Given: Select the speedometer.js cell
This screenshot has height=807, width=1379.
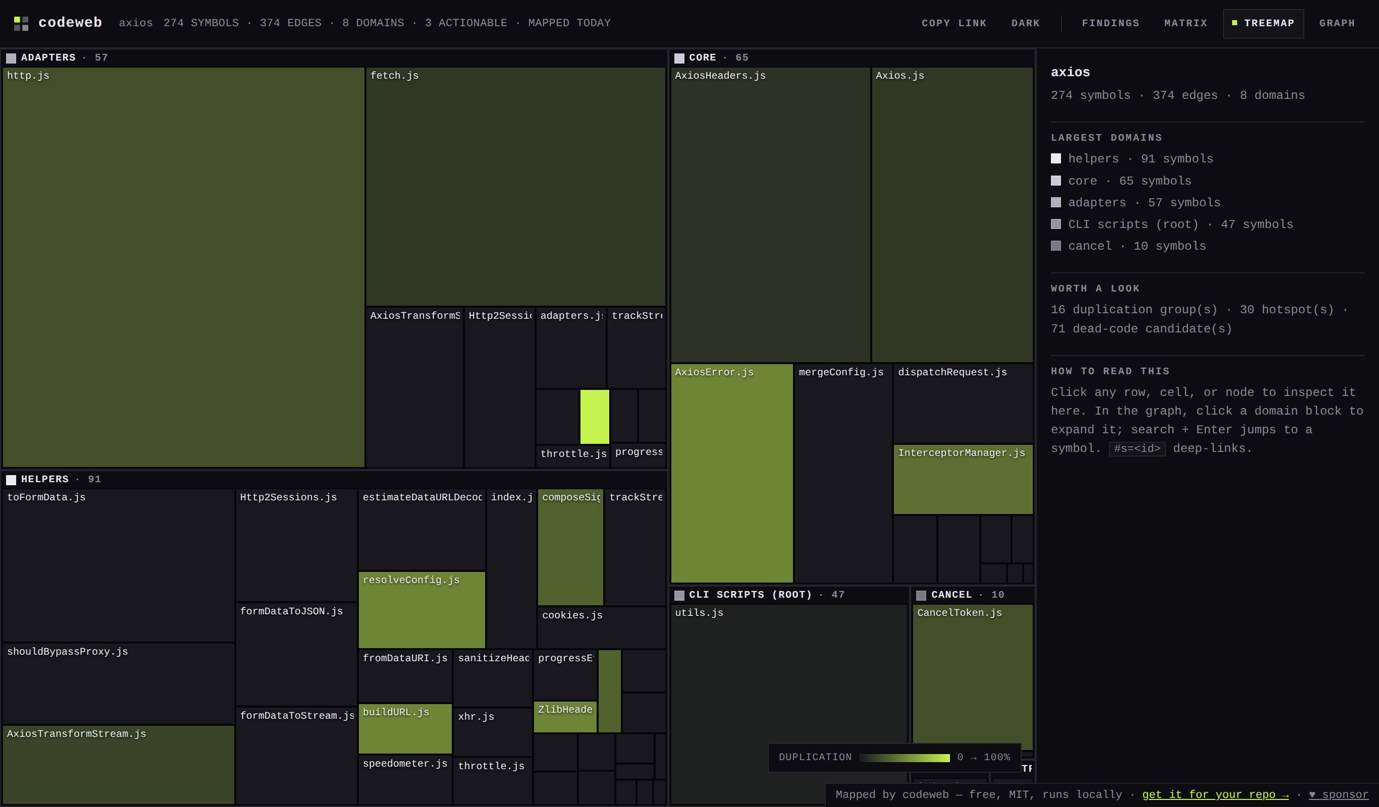Looking at the screenshot, I should (x=405, y=779).
